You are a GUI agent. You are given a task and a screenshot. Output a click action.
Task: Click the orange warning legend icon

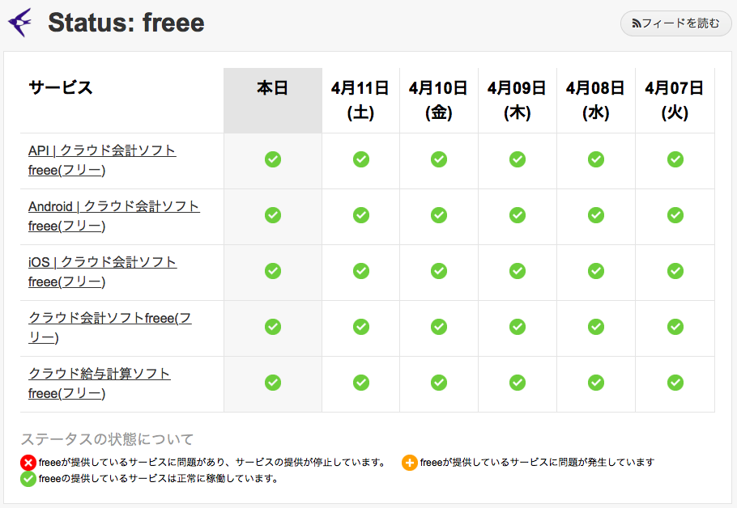pyautogui.click(x=410, y=463)
